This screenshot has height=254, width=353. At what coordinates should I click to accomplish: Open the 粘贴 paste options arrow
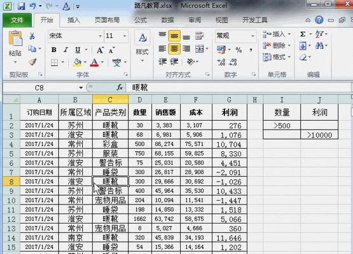[x=15, y=62]
